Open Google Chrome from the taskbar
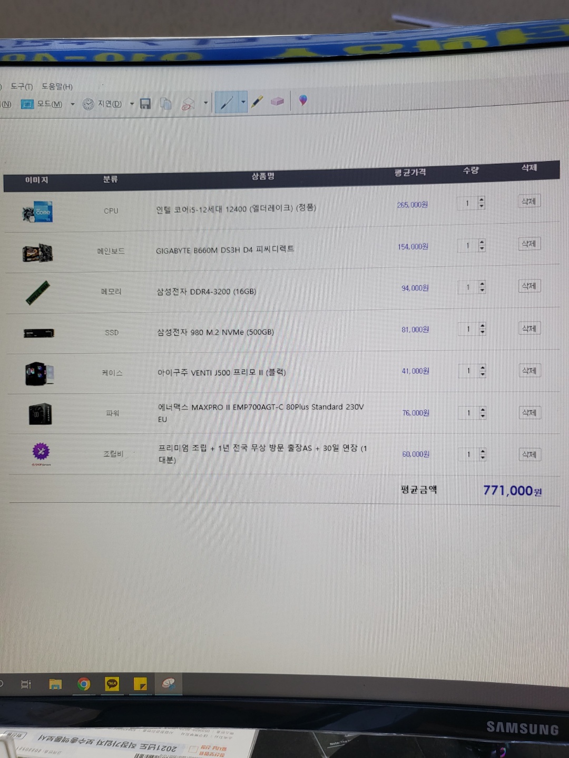Screen dimensions: 569x758 pos(84,684)
